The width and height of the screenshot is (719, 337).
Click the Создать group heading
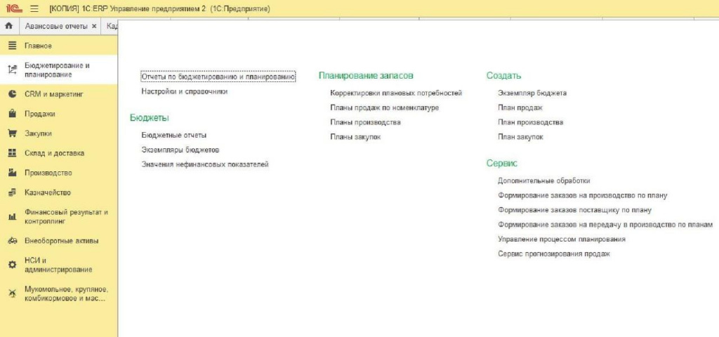tap(503, 76)
